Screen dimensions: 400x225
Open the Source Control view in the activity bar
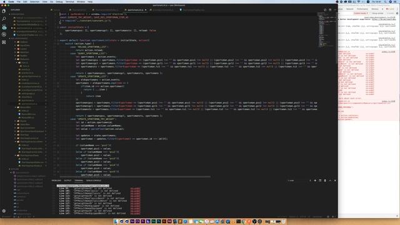[4, 26]
